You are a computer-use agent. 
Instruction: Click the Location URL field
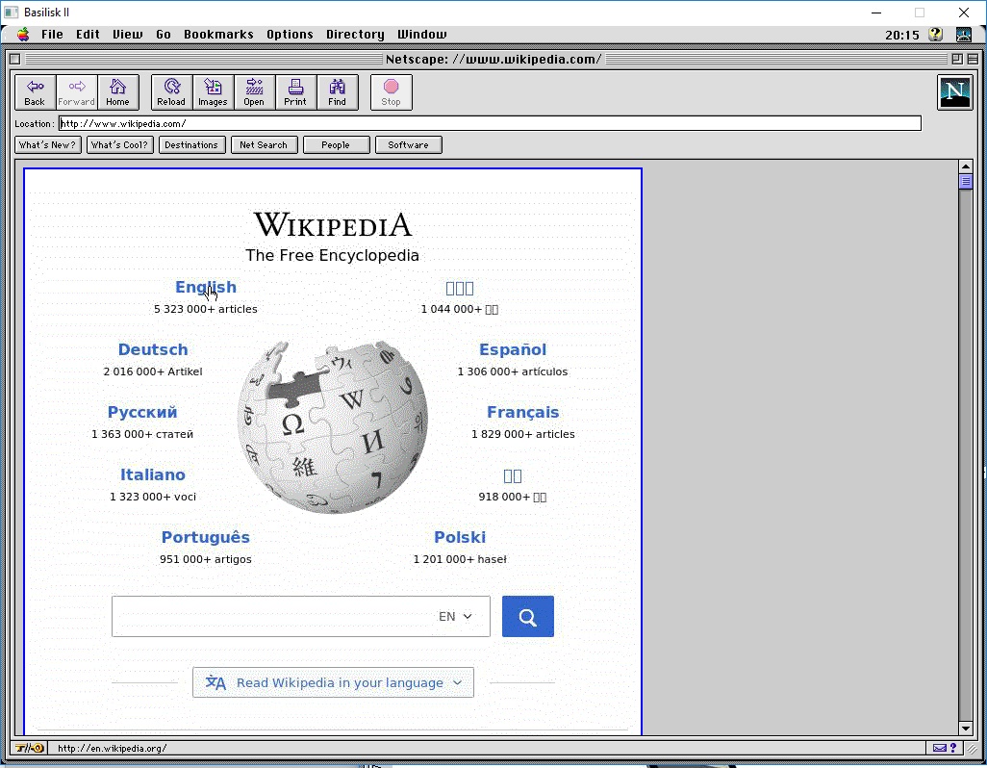click(490, 123)
